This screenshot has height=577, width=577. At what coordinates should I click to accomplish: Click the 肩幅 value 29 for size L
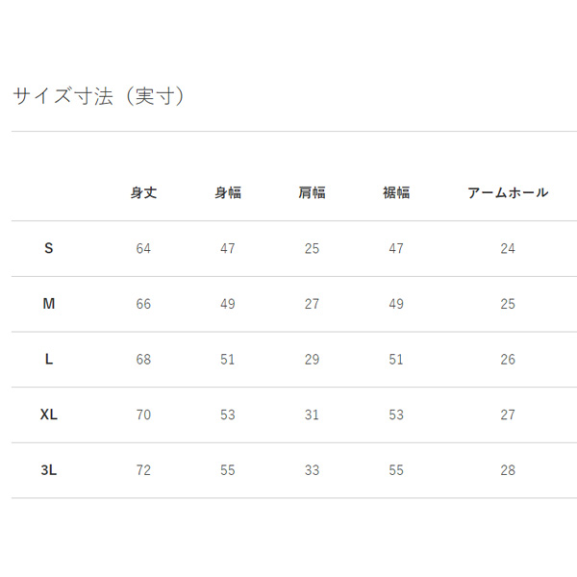click(312, 360)
